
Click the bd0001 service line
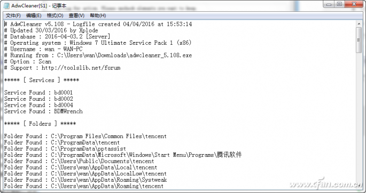pyautogui.click(x=38, y=93)
